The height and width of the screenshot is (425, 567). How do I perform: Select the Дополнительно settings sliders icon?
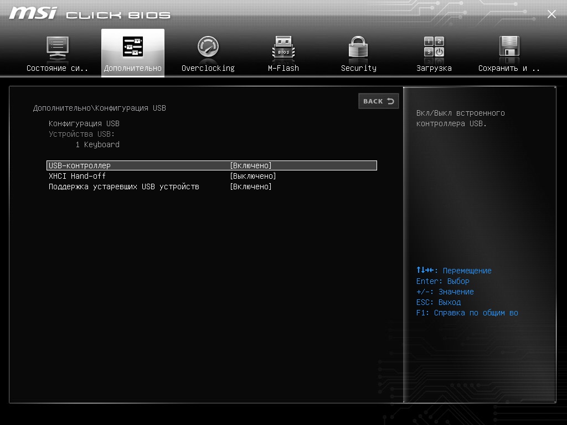(133, 46)
